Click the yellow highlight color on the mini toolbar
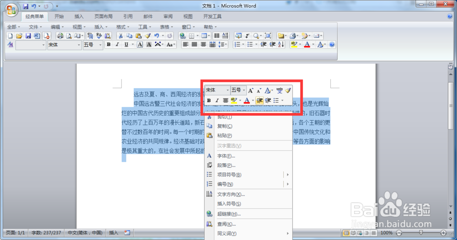This screenshot has width=457, height=240. coord(234,101)
